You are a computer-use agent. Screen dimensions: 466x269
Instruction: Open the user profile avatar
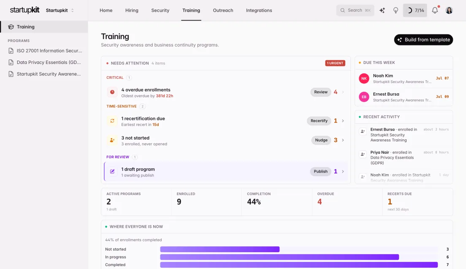click(x=449, y=11)
